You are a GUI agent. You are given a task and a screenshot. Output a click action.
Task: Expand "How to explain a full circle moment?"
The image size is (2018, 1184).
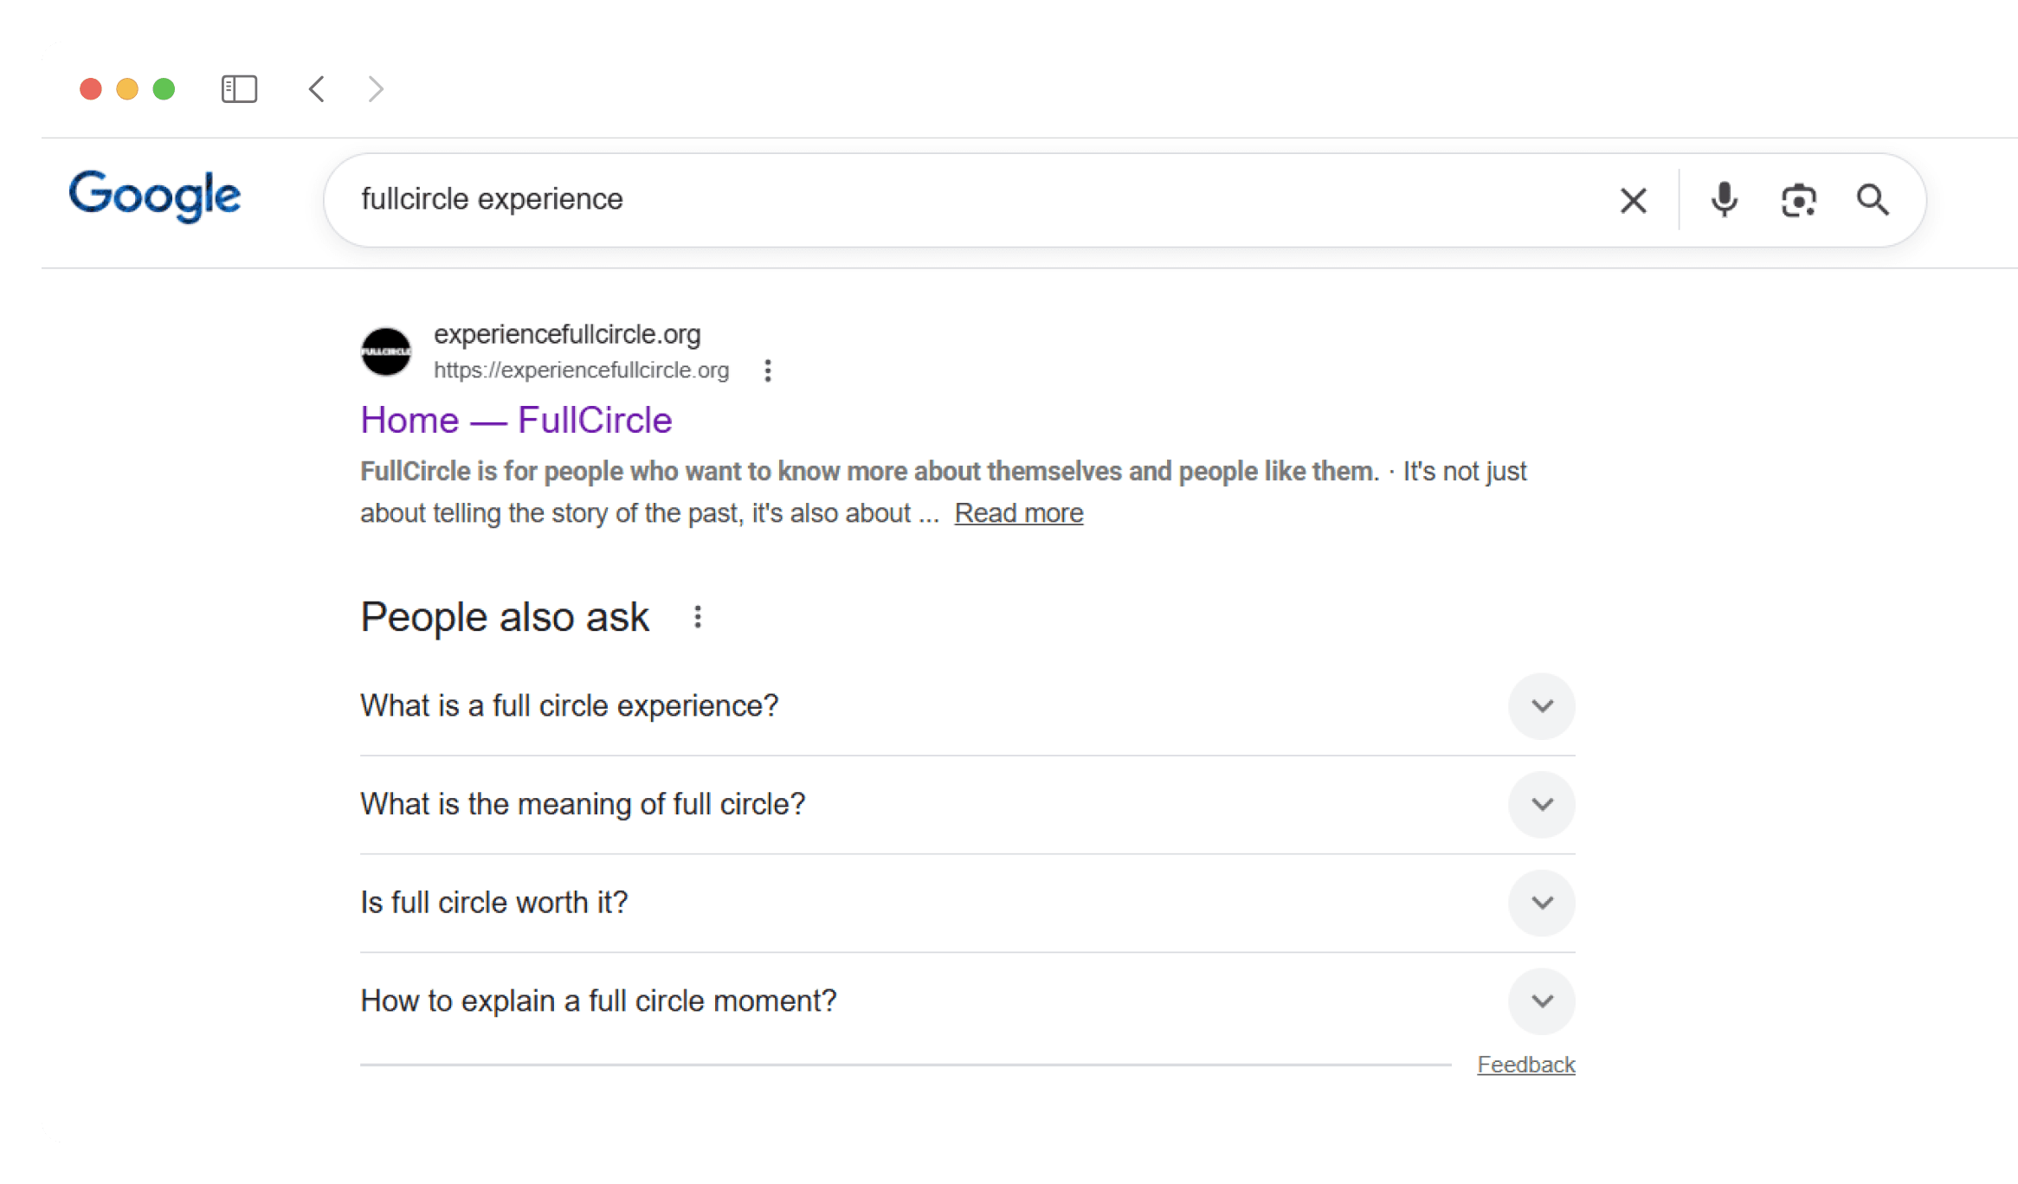click(1541, 1001)
